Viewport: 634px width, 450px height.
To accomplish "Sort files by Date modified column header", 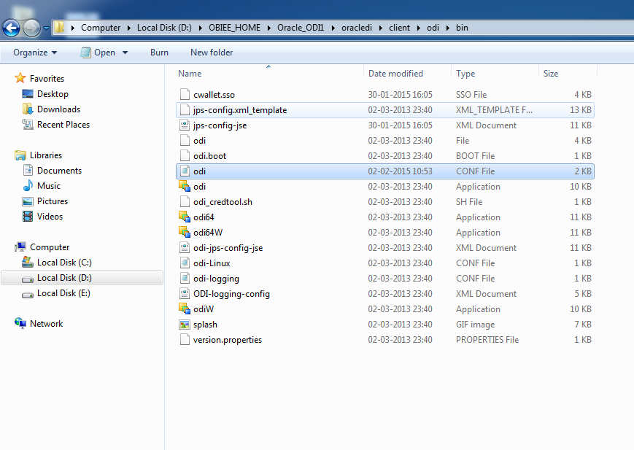I will [395, 74].
